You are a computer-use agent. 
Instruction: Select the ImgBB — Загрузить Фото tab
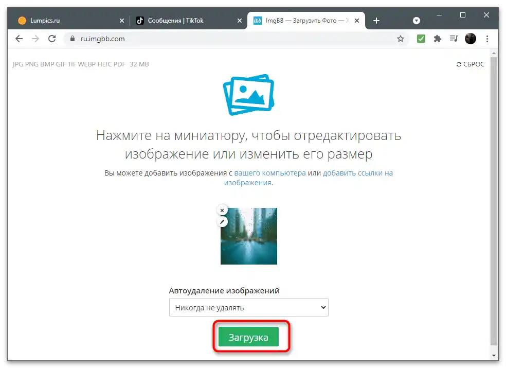click(x=305, y=21)
